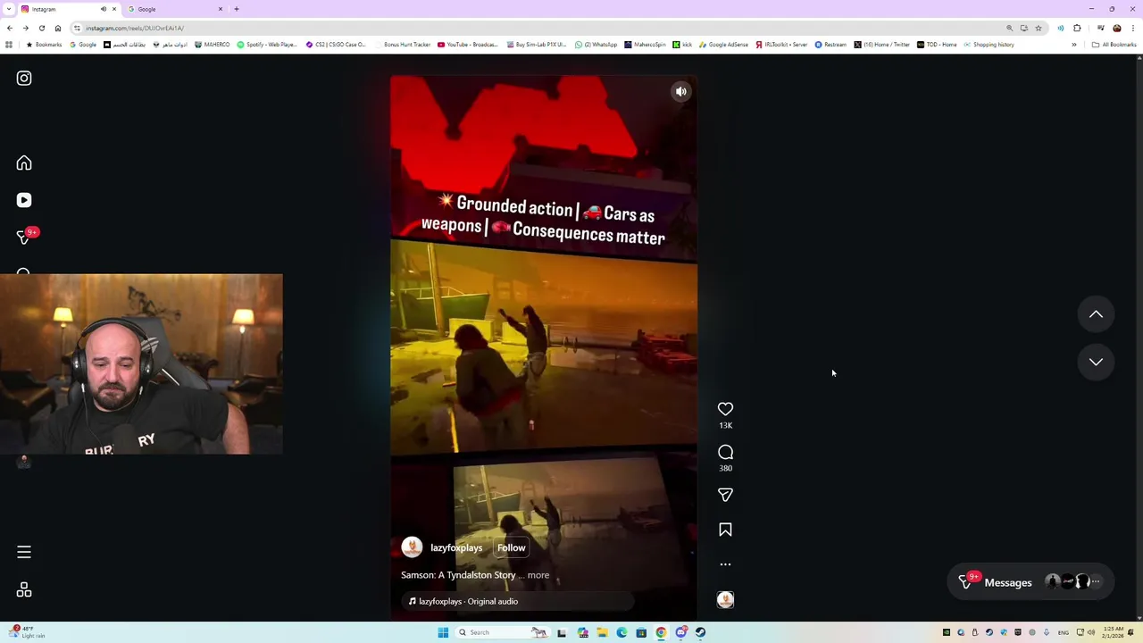Image resolution: width=1143 pixels, height=643 pixels.
Task: Open Home / Twitter bookmark
Action: click(x=881, y=45)
